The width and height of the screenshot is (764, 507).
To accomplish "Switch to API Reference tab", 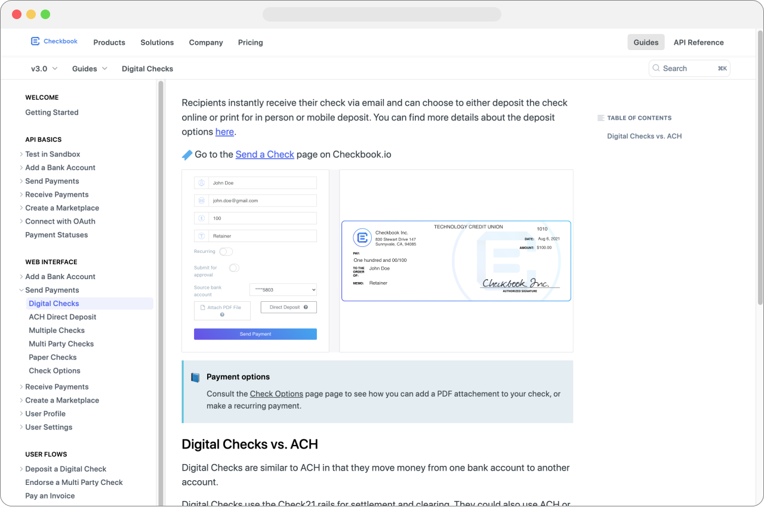I will coord(698,42).
